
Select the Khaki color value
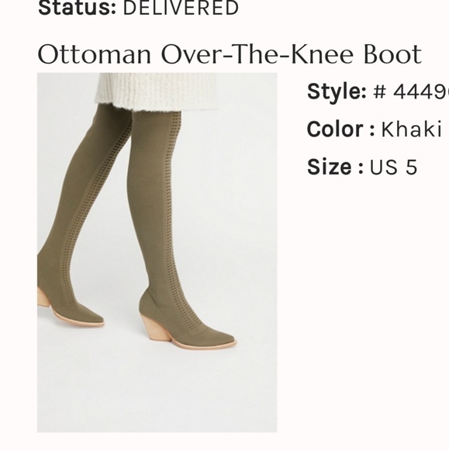(x=411, y=129)
